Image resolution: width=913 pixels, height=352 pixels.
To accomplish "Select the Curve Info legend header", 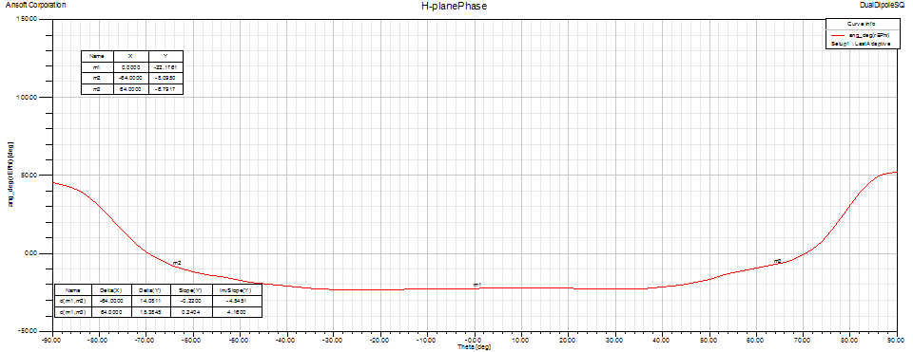I will click(x=862, y=23).
